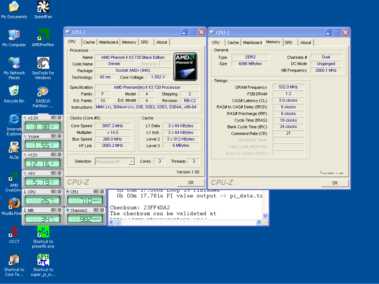Open the Recycle Bin
Viewport: 379px width, 284px height.
coord(14,91)
